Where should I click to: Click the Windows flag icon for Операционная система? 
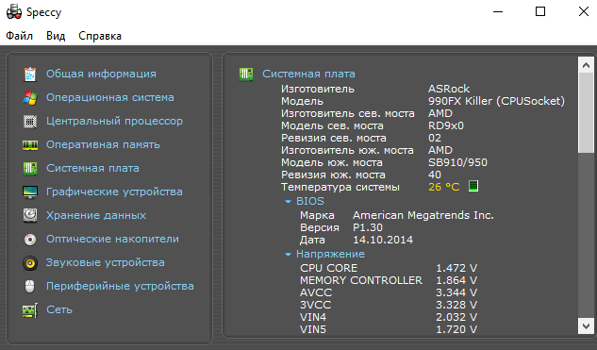click(30, 98)
